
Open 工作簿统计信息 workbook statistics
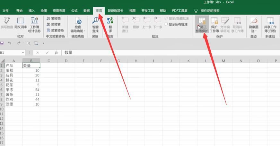click(34, 25)
